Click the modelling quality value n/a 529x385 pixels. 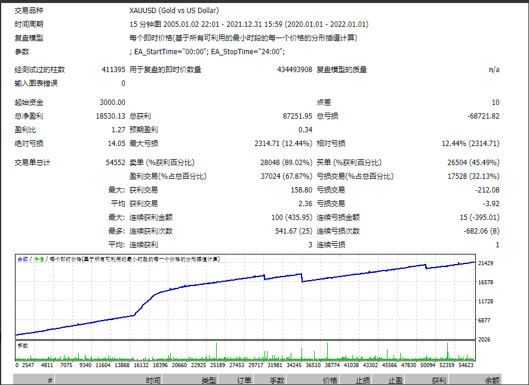coord(494,69)
